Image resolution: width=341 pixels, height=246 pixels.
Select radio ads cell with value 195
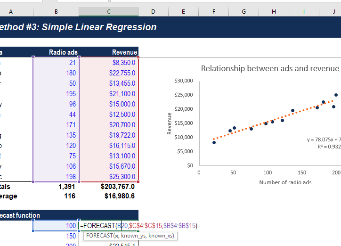click(x=56, y=94)
